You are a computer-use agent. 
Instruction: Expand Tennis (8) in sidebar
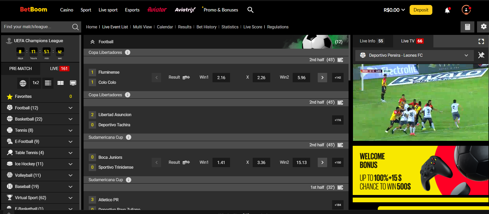pyautogui.click(x=40, y=130)
